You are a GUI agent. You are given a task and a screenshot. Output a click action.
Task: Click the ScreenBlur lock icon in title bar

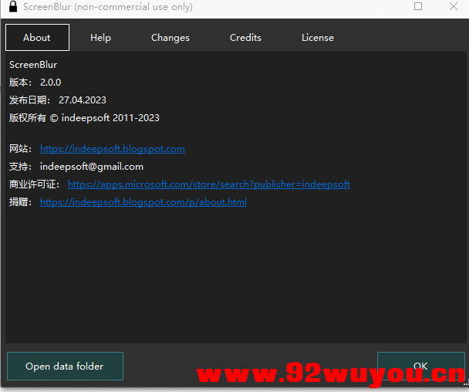[13, 7]
